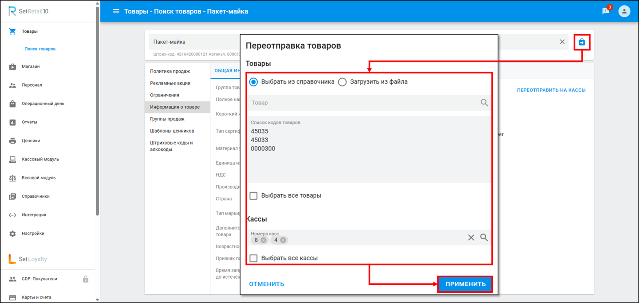Remove cash register 4 chip
The height and width of the screenshot is (303, 639).
click(283, 240)
